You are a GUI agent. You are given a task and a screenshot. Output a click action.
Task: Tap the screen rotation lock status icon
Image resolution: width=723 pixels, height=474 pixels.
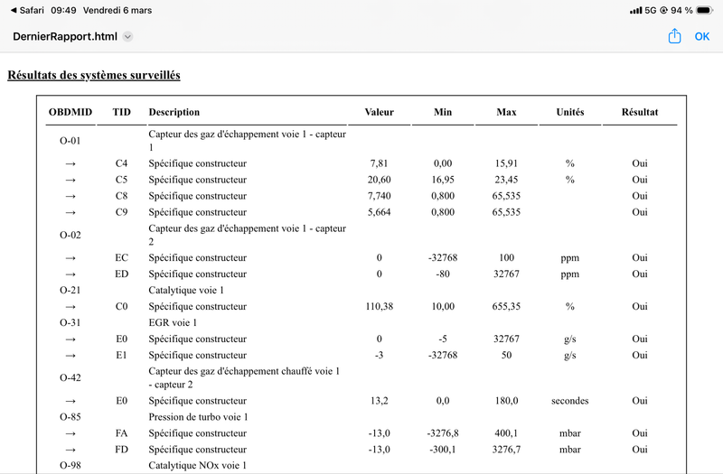663,10
